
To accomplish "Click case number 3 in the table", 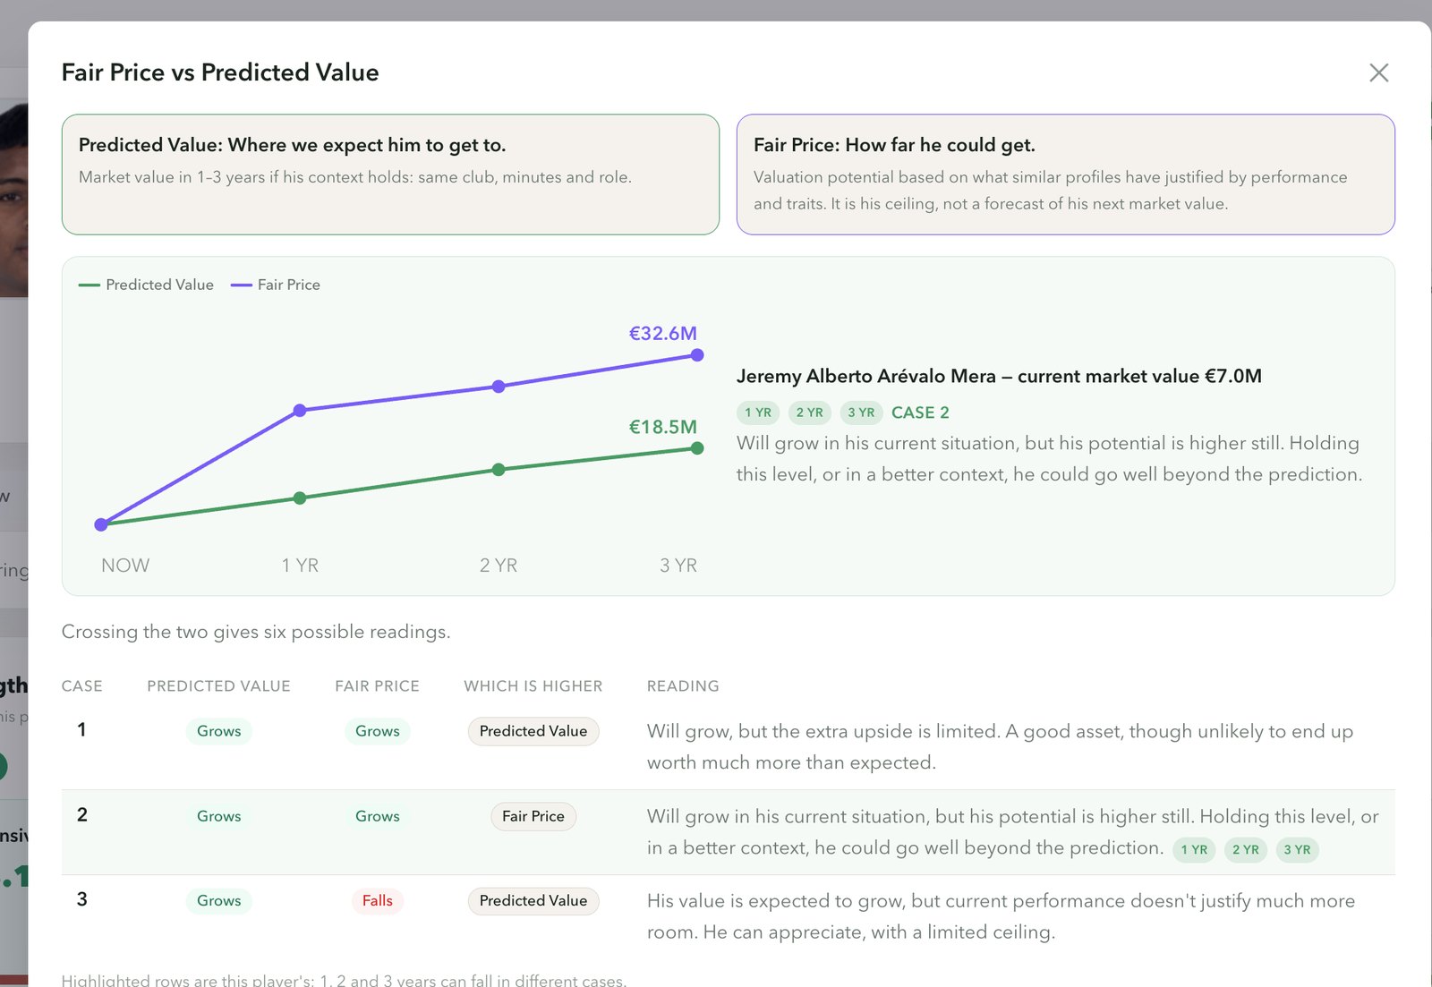I will click(81, 899).
